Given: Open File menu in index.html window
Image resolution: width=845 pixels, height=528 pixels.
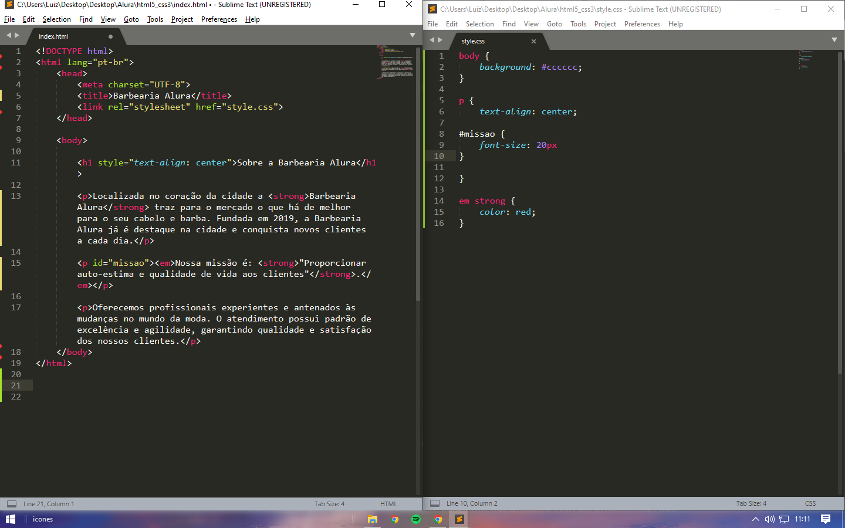Looking at the screenshot, I should pyautogui.click(x=9, y=19).
